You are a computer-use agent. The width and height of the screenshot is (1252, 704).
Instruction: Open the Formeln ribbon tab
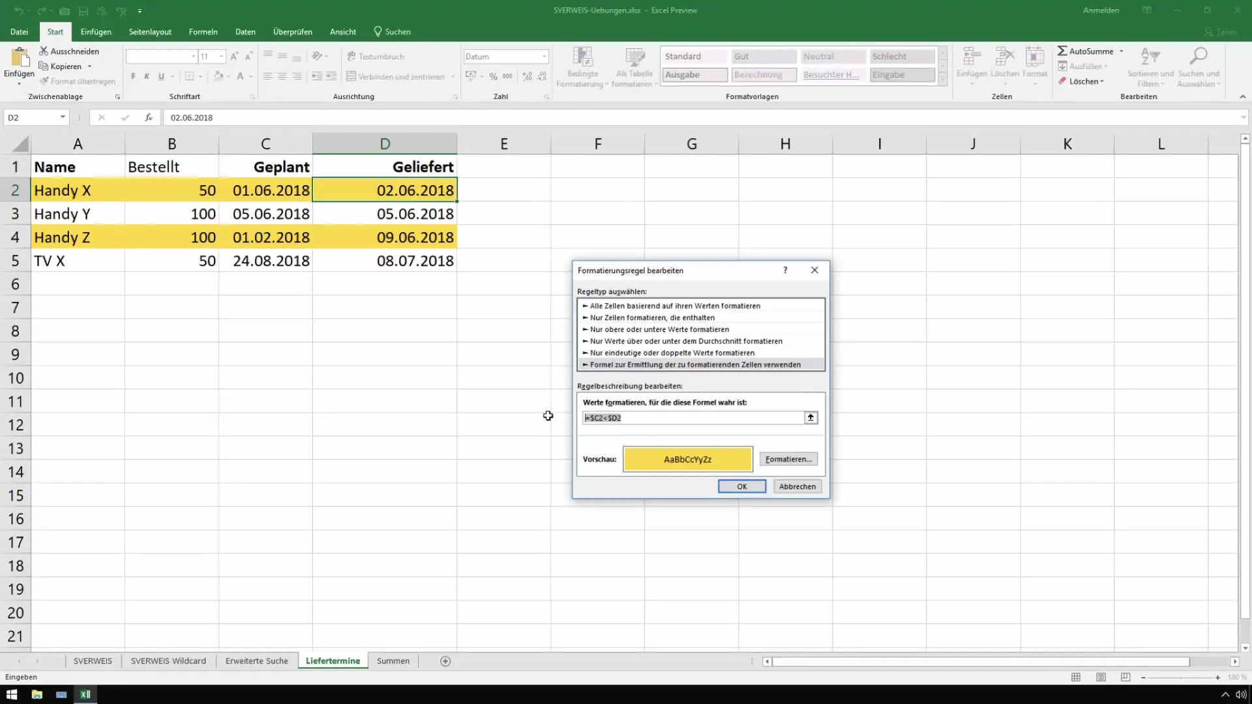coord(203,31)
